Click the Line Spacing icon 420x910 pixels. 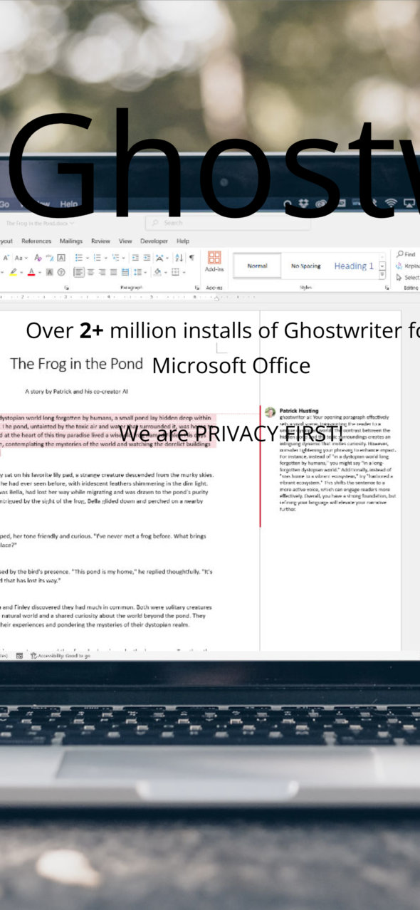pyautogui.click(x=137, y=271)
